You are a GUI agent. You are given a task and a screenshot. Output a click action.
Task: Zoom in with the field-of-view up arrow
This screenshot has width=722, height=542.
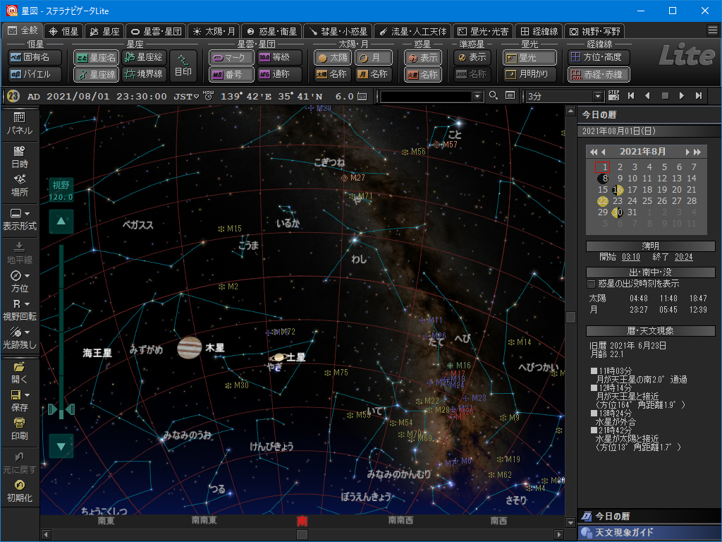point(61,222)
